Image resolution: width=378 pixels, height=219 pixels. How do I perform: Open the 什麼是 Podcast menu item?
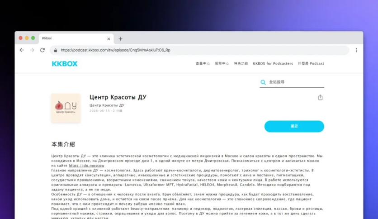point(311,63)
